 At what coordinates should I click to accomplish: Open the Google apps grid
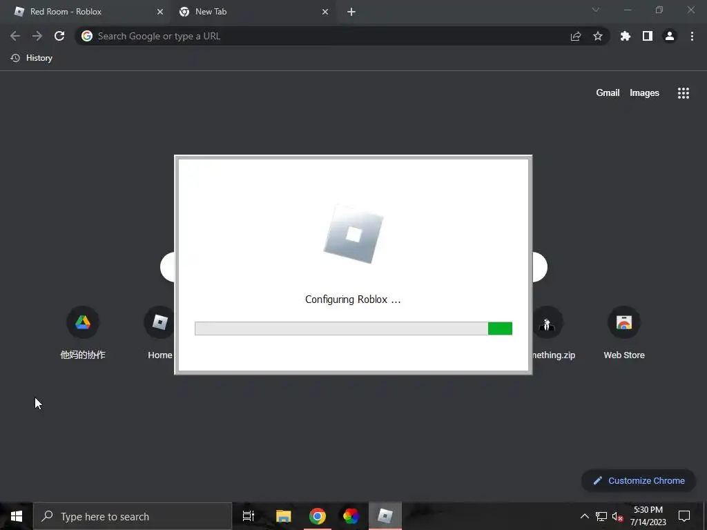click(684, 93)
